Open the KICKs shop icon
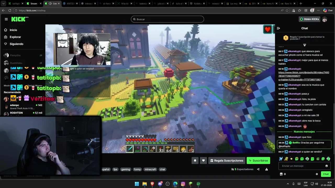 click(281, 174)
